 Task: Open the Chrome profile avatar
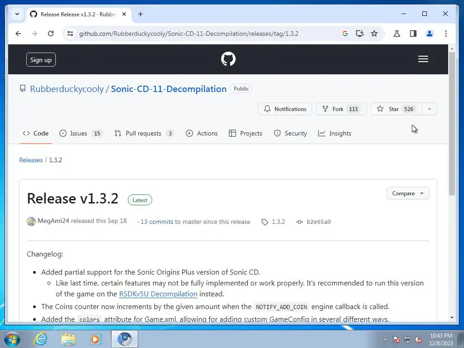tap(430, 34)
